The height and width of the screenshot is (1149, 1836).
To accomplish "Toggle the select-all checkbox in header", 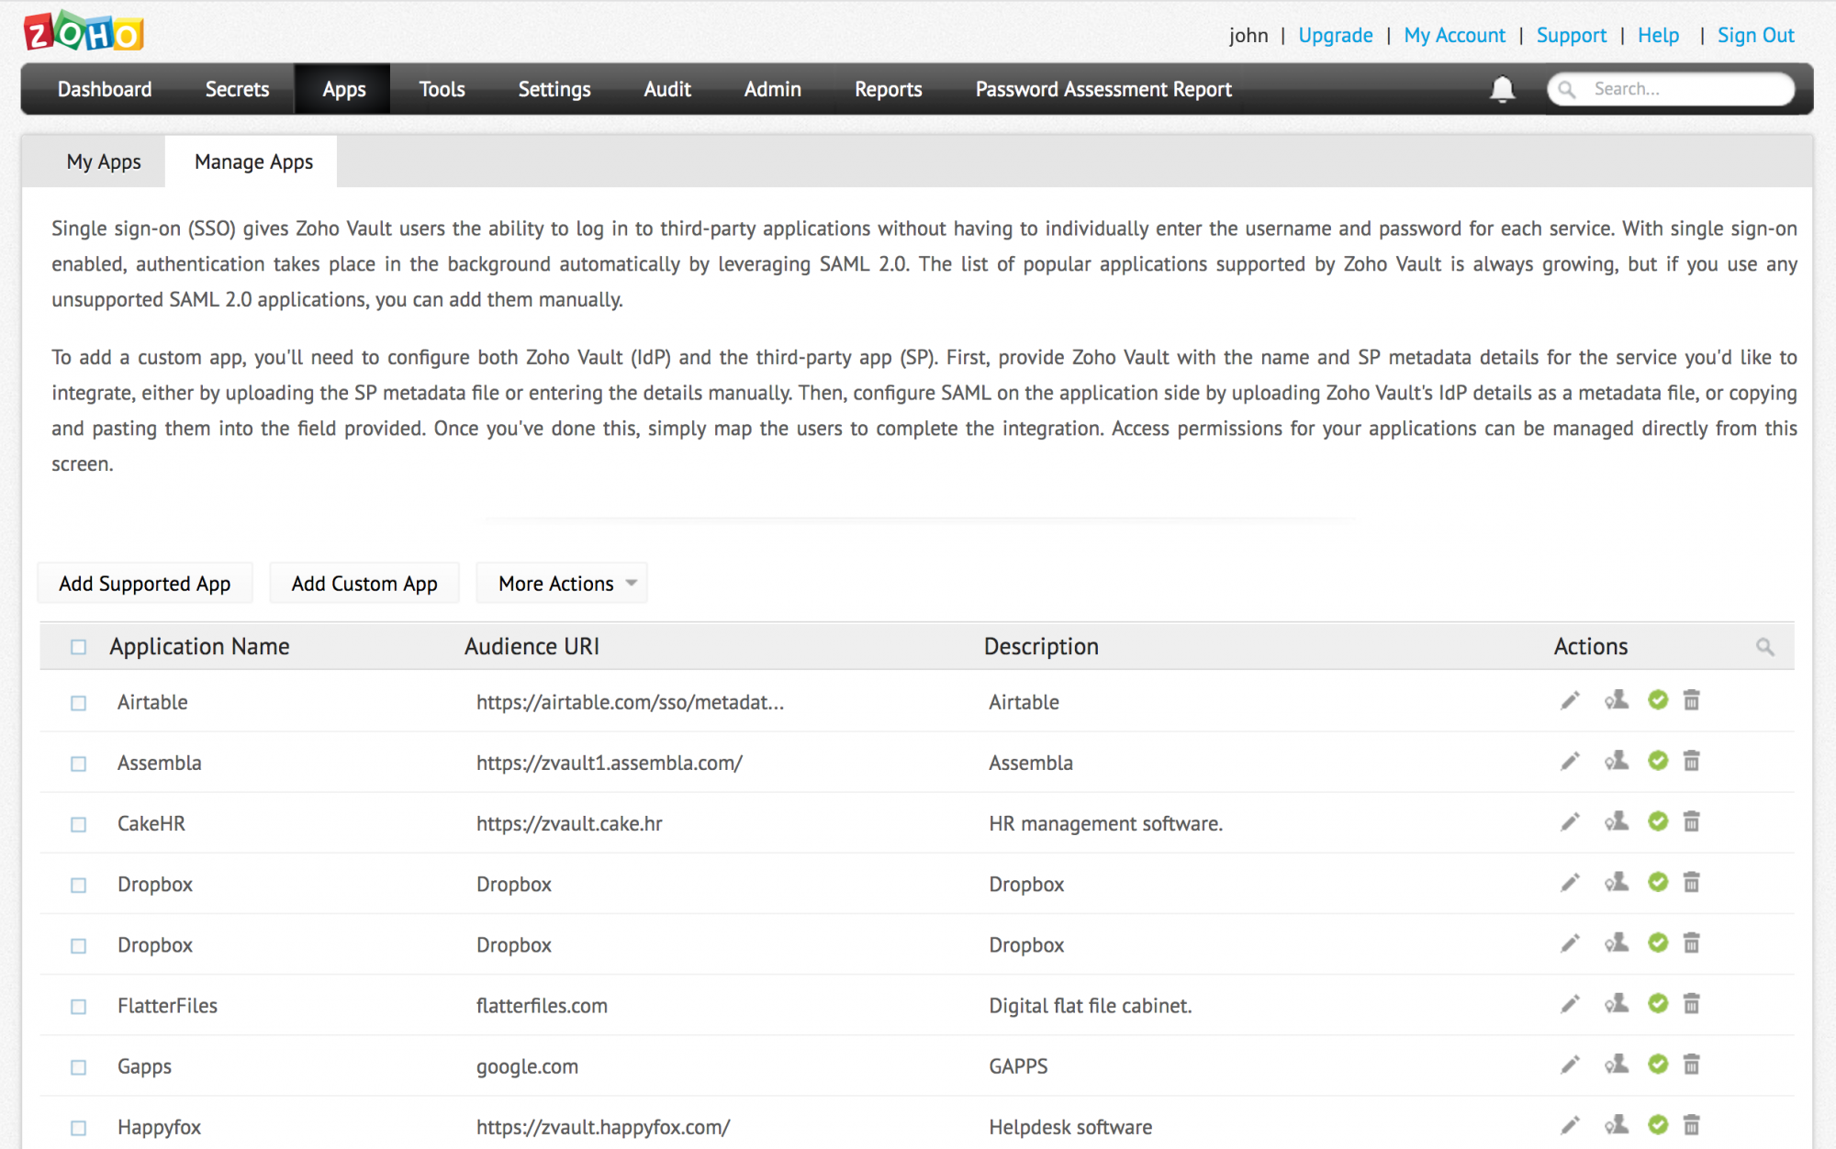I will 79,647.
